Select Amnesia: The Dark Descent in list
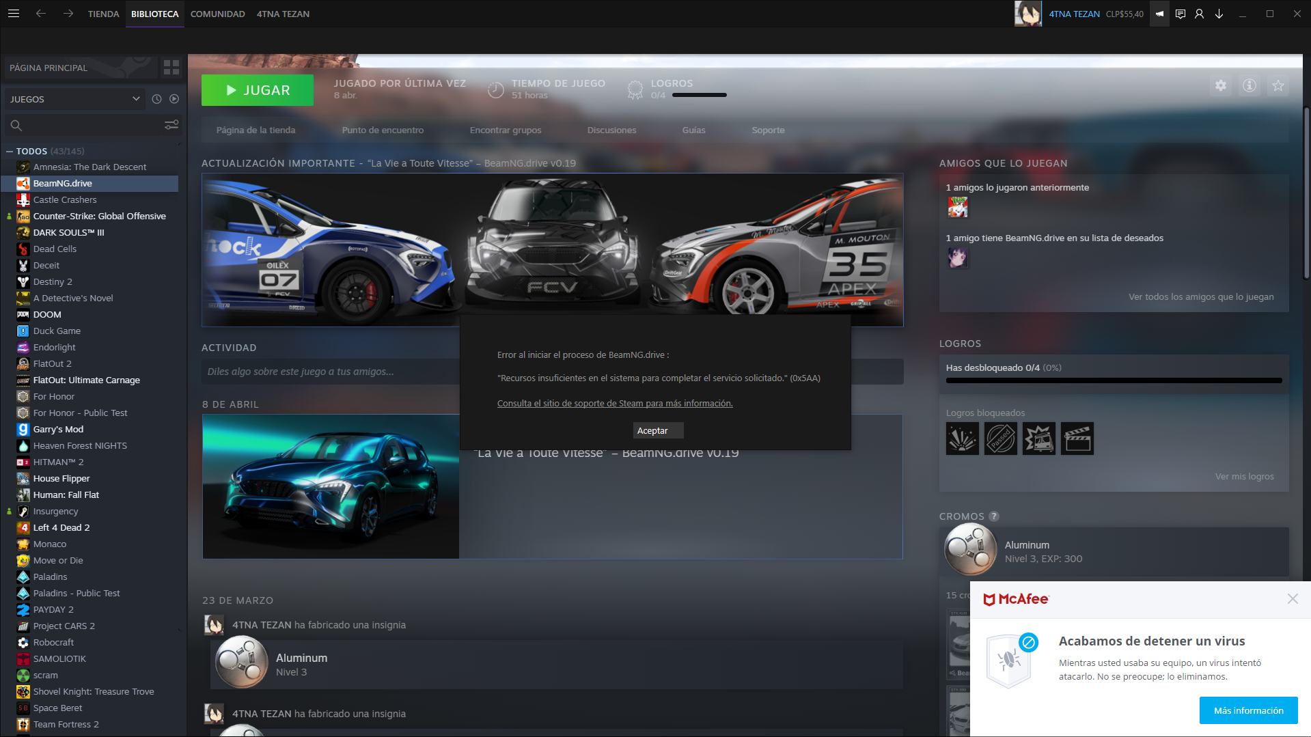The width and height of the screenshot is (1311, 737). click(89, 167)
